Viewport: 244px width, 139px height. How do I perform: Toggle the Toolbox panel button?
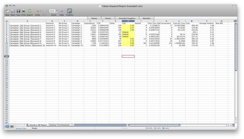point(70,11)
